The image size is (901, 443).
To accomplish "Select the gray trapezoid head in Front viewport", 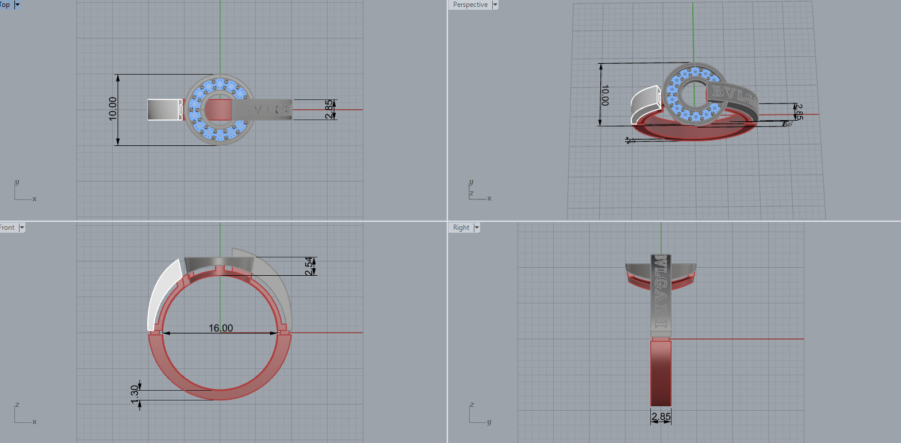I will click(221, 263).
